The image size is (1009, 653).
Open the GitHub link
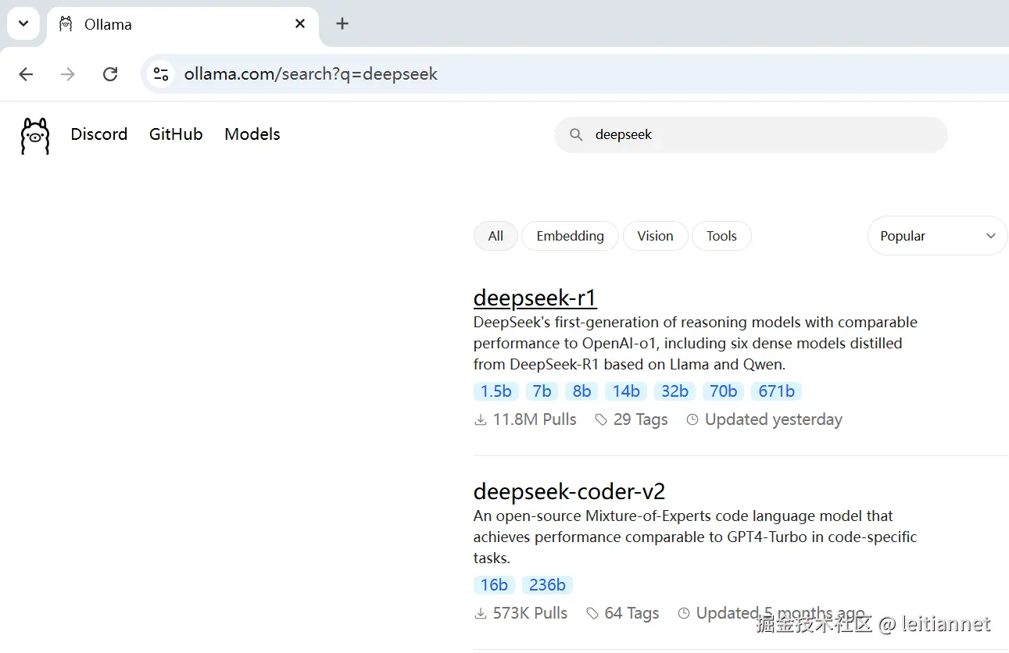pyautogui.click(x=176, y=134)
